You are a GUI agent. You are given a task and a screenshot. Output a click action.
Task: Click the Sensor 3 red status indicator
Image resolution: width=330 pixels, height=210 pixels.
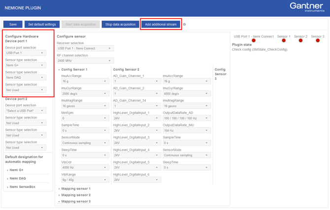pos(318,40)
